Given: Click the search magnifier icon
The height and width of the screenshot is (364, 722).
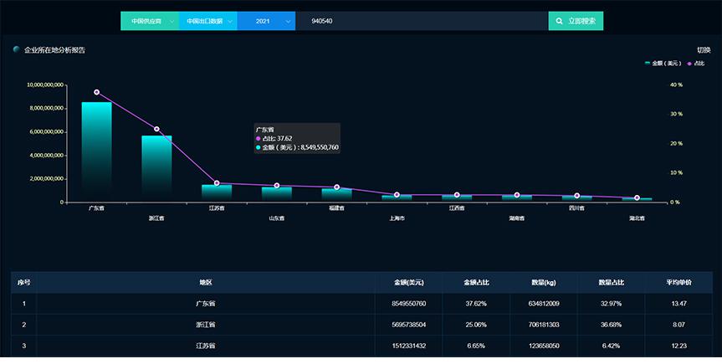Looking at the screenshot, I should point(560,21).
